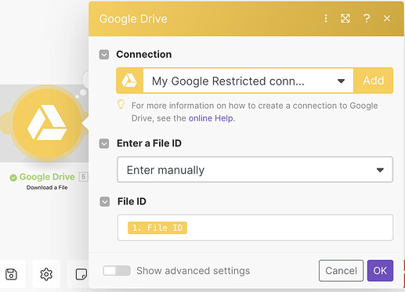
Task: Click the Enter a File ID heading
Action: 149,143
